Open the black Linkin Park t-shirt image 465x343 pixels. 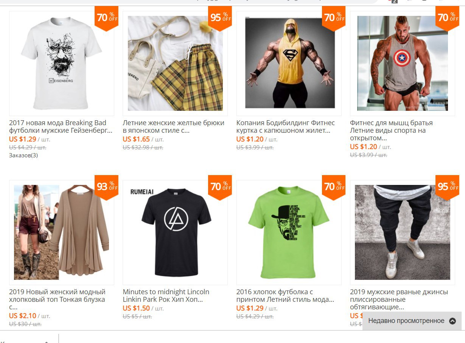pos(175,233)
